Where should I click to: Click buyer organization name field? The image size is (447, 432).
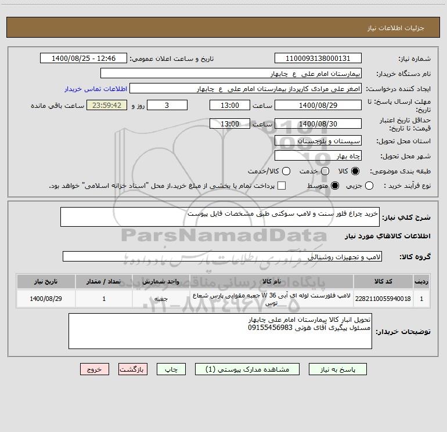coord(231,74)
